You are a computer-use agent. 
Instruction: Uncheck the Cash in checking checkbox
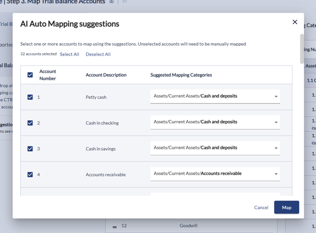pyautogui.click(x=30, y=123)
